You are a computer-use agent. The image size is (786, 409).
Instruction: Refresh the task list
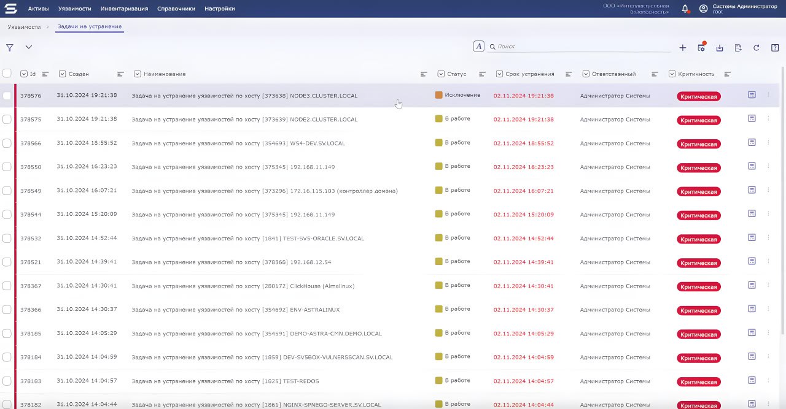[757, 48]
